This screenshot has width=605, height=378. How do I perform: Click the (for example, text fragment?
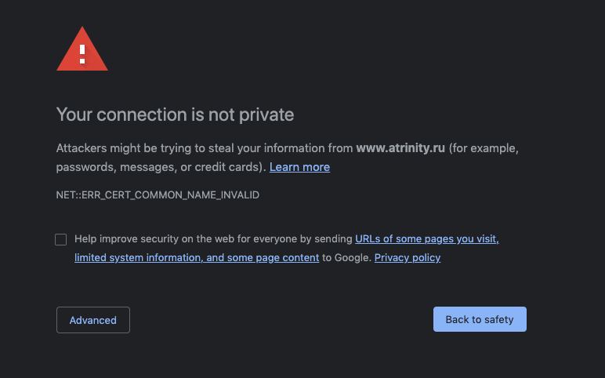[x=484, y=148]
